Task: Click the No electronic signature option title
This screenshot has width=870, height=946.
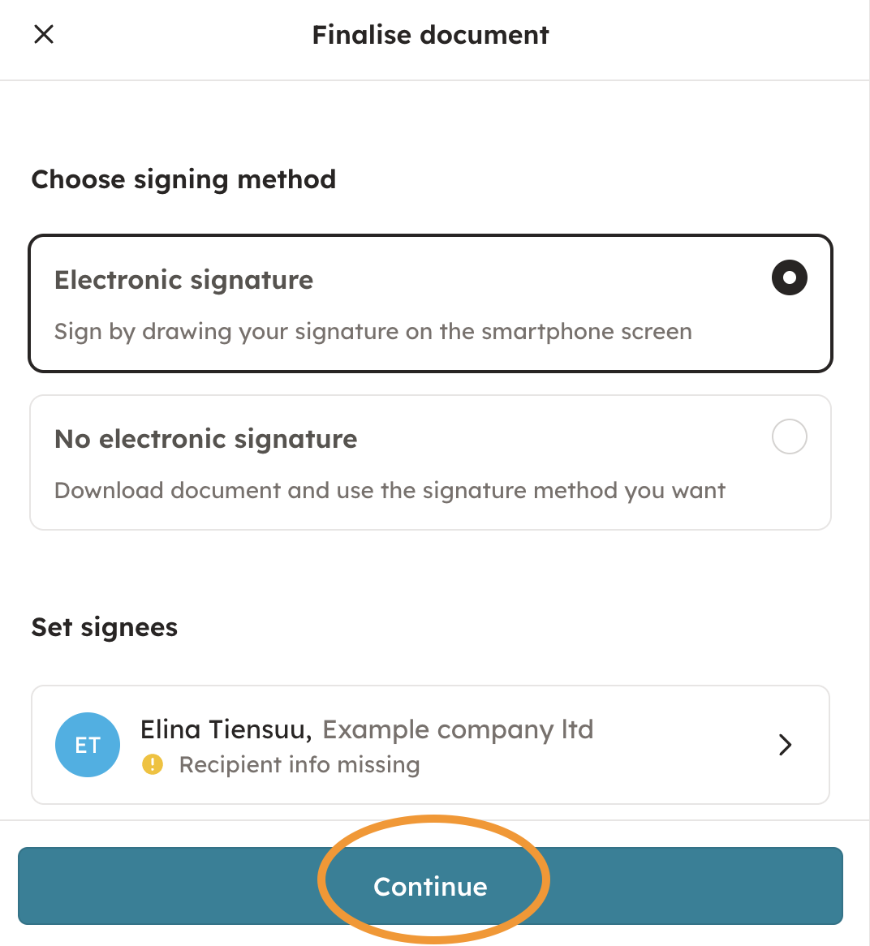Action: click(205, 439)
